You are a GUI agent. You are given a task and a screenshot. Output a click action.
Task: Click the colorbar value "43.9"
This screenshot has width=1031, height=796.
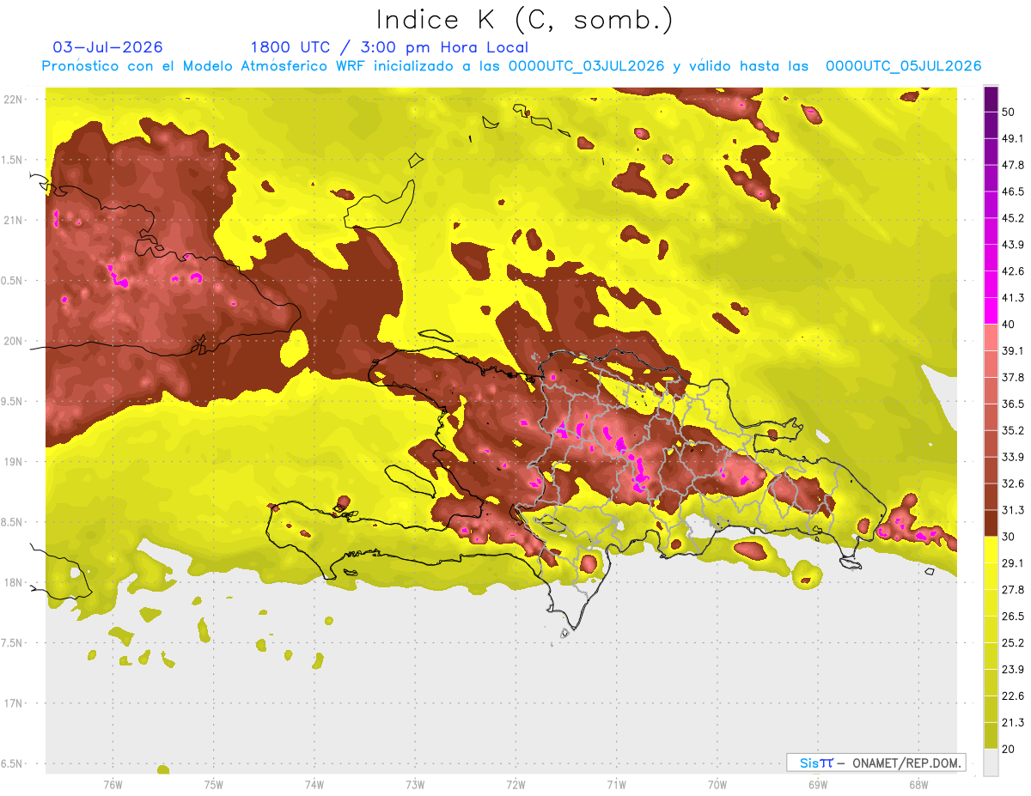[1013, 246]
